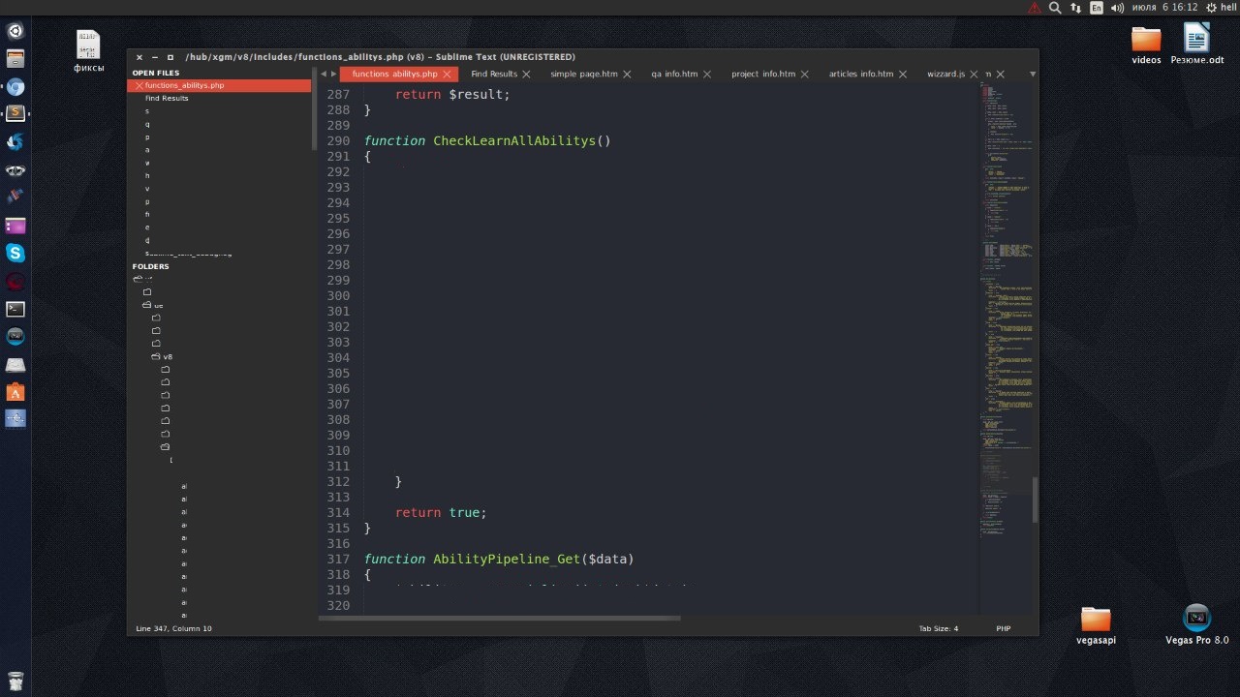Viewport: 1240px width, 697px height.
Task: Close the qa_info.htm tab
Action: pos(707,75)
